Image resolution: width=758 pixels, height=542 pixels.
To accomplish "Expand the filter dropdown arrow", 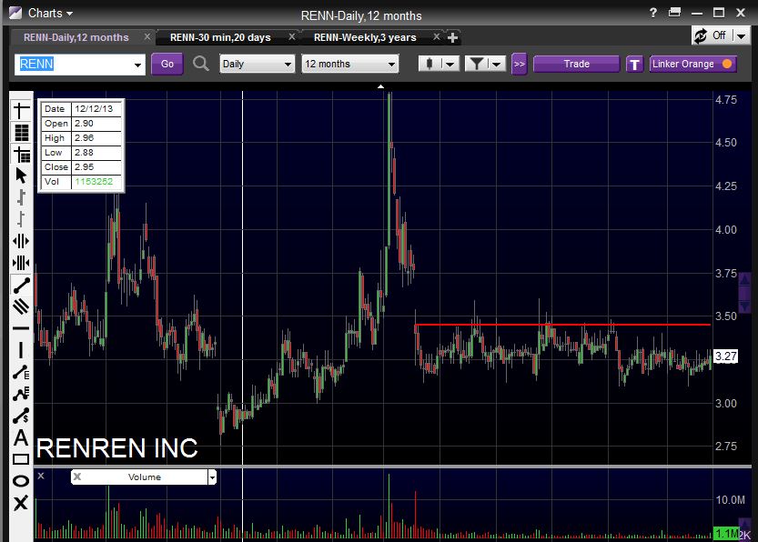I will point(497,64).
